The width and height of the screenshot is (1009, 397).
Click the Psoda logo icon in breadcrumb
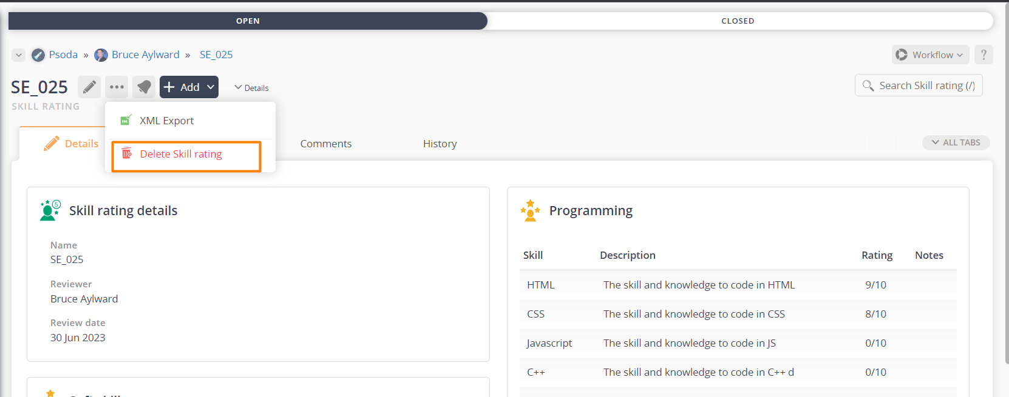(x=38, y=55)
